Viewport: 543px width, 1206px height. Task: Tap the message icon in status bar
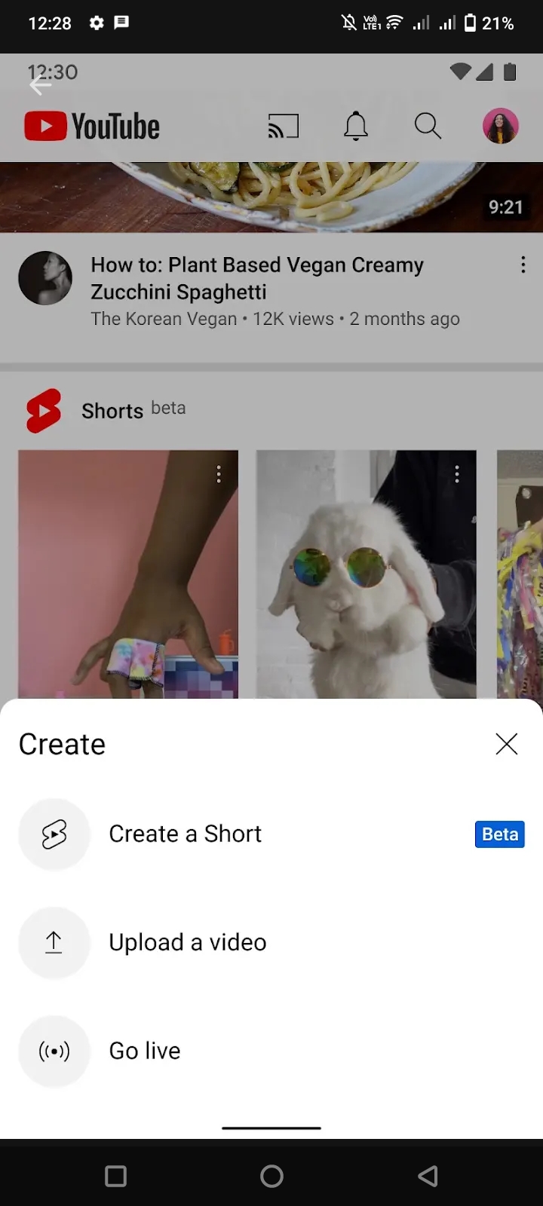pos(121,22)
